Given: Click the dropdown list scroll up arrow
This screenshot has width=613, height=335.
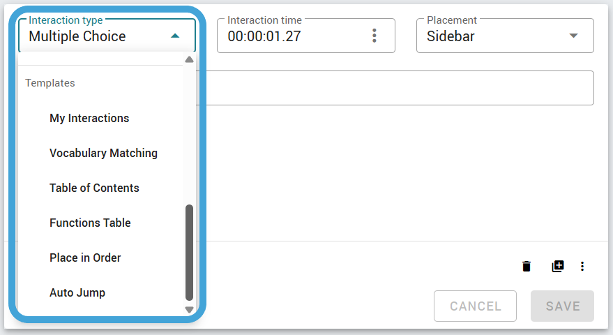Looking at the screenshot, I should click(x=189, y=59).
